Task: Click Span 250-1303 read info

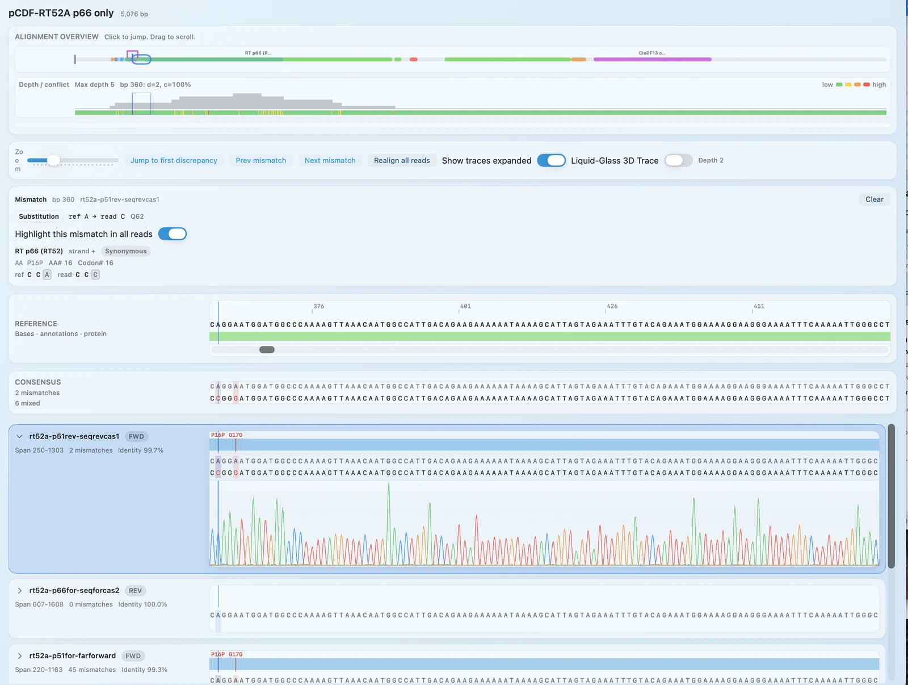Action: [39, 450]
